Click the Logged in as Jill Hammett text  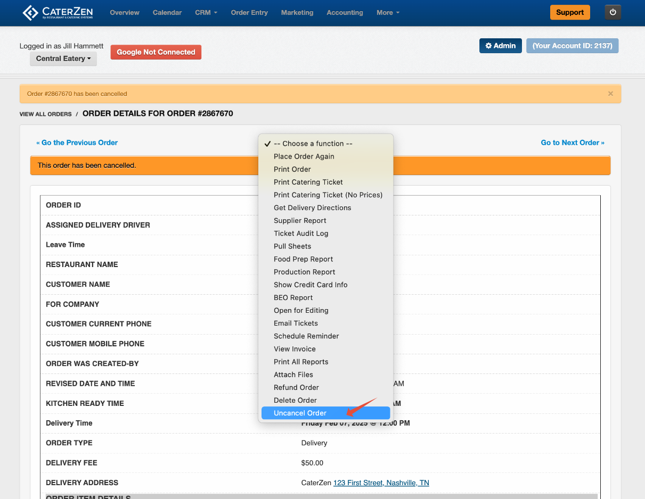tap(62, 46)
